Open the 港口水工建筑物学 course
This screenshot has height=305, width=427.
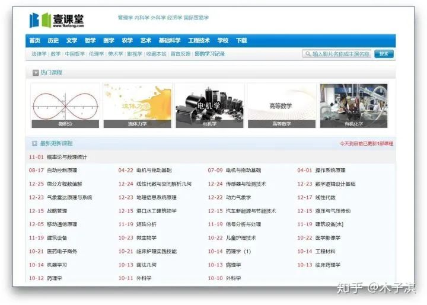pos(157,211)
